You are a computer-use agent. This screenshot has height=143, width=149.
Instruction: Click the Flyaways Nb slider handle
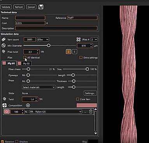point(28,75)
